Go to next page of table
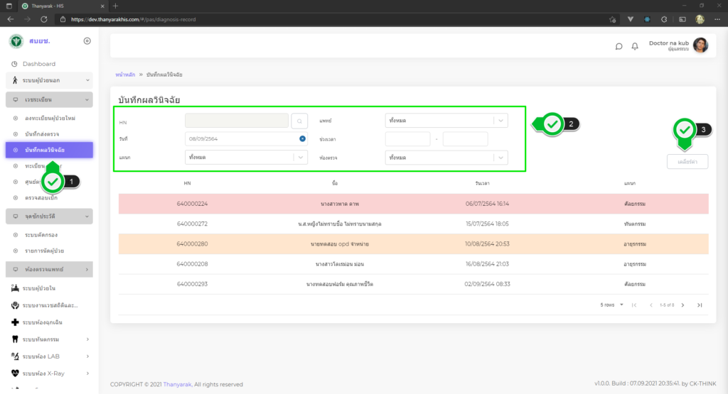 [682, 305]
